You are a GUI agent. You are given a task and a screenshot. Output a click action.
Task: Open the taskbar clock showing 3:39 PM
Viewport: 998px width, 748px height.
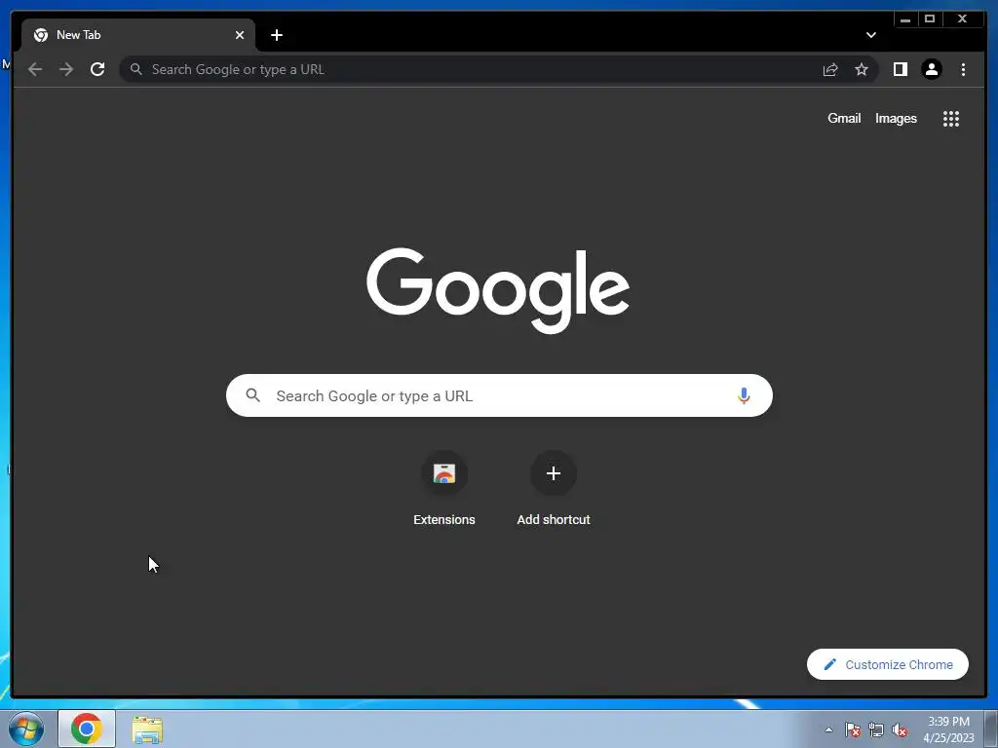(x=948, y=729)
